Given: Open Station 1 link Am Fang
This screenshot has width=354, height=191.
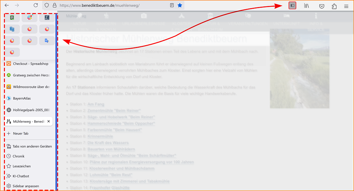Looking at the screenshot, I should (x=96, y=104).
